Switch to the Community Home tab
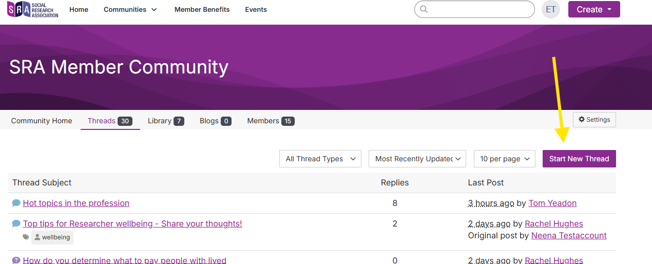The height and width of the screenshot is (264, 652). point(42,121)
